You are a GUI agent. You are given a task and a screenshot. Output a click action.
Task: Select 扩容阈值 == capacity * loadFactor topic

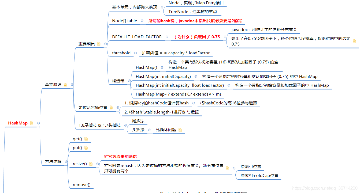pos(176,53)
